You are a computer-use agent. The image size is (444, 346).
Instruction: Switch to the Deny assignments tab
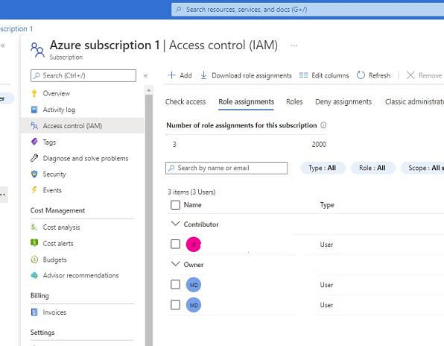click(343, 101)
